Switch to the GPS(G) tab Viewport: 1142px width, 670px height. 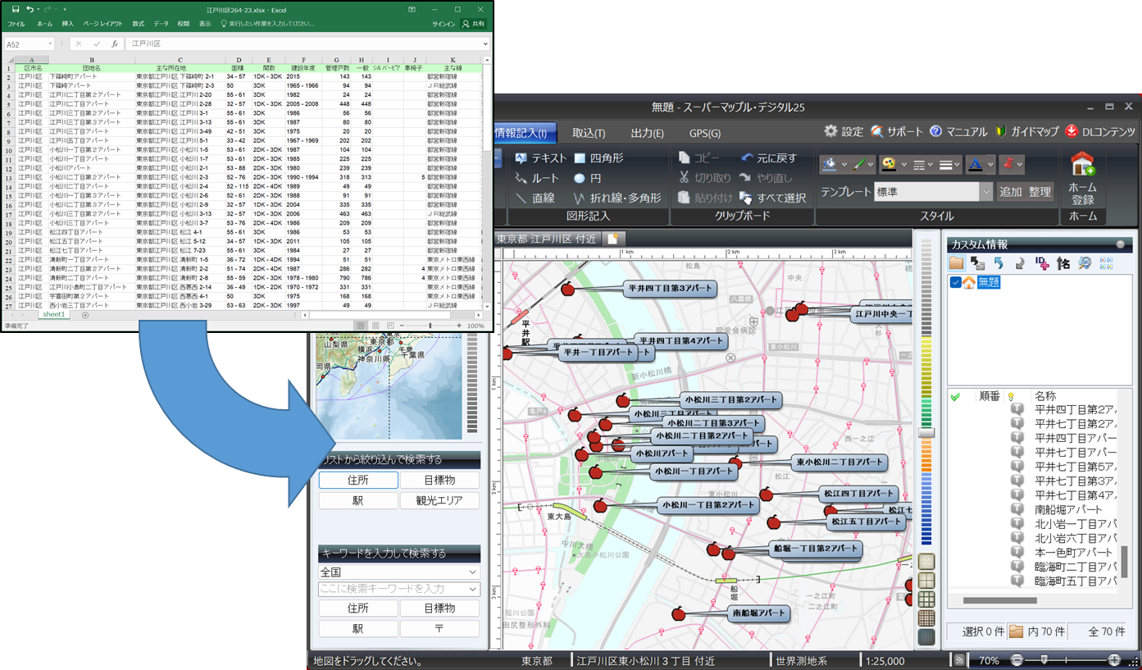pos(705,133)
